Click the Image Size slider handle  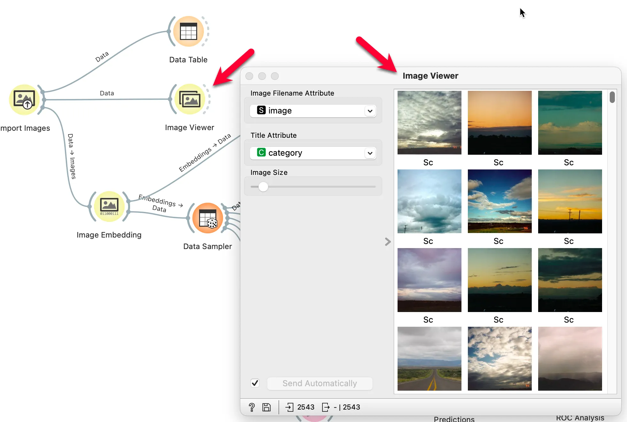pos(263,187)
